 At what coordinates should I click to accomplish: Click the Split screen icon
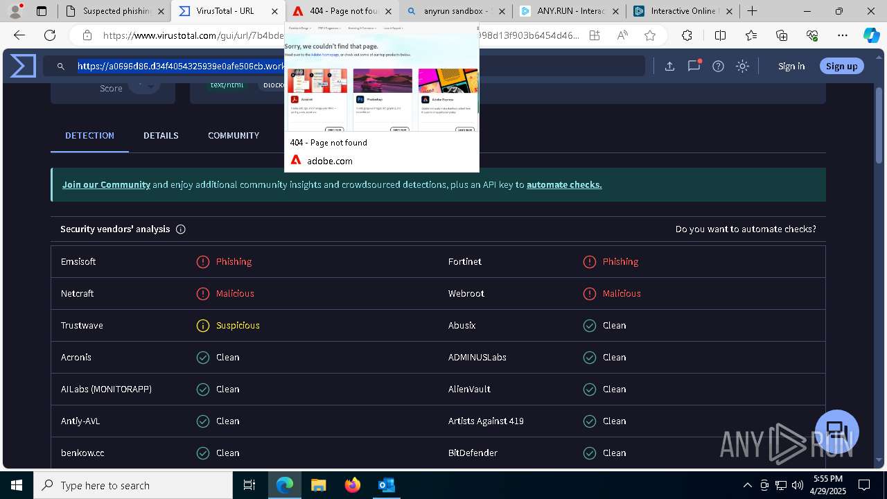[x=720, y=35]
